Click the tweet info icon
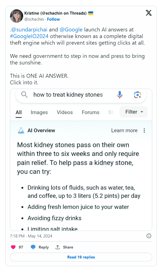Screen dimensions: 161x270 [149, 236]
